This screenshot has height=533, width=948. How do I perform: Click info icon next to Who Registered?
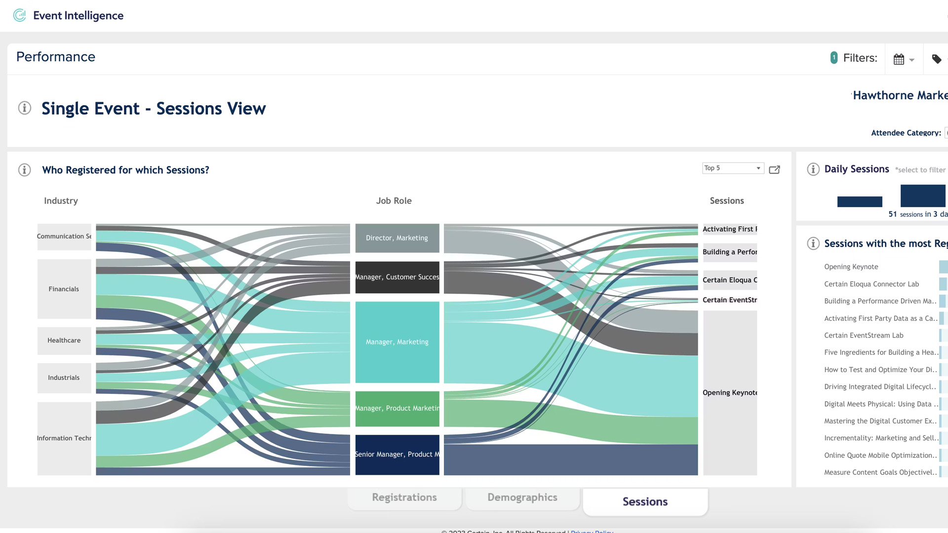pyautogui.click(x=25, y=170)
